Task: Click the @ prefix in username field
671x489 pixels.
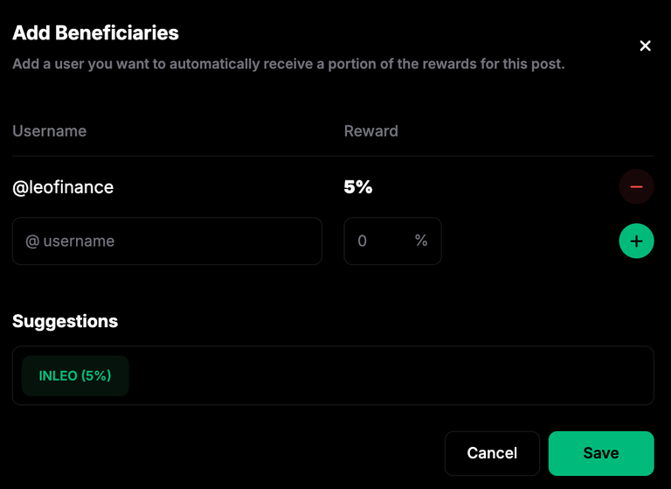Action: click(x=32, y=241)
